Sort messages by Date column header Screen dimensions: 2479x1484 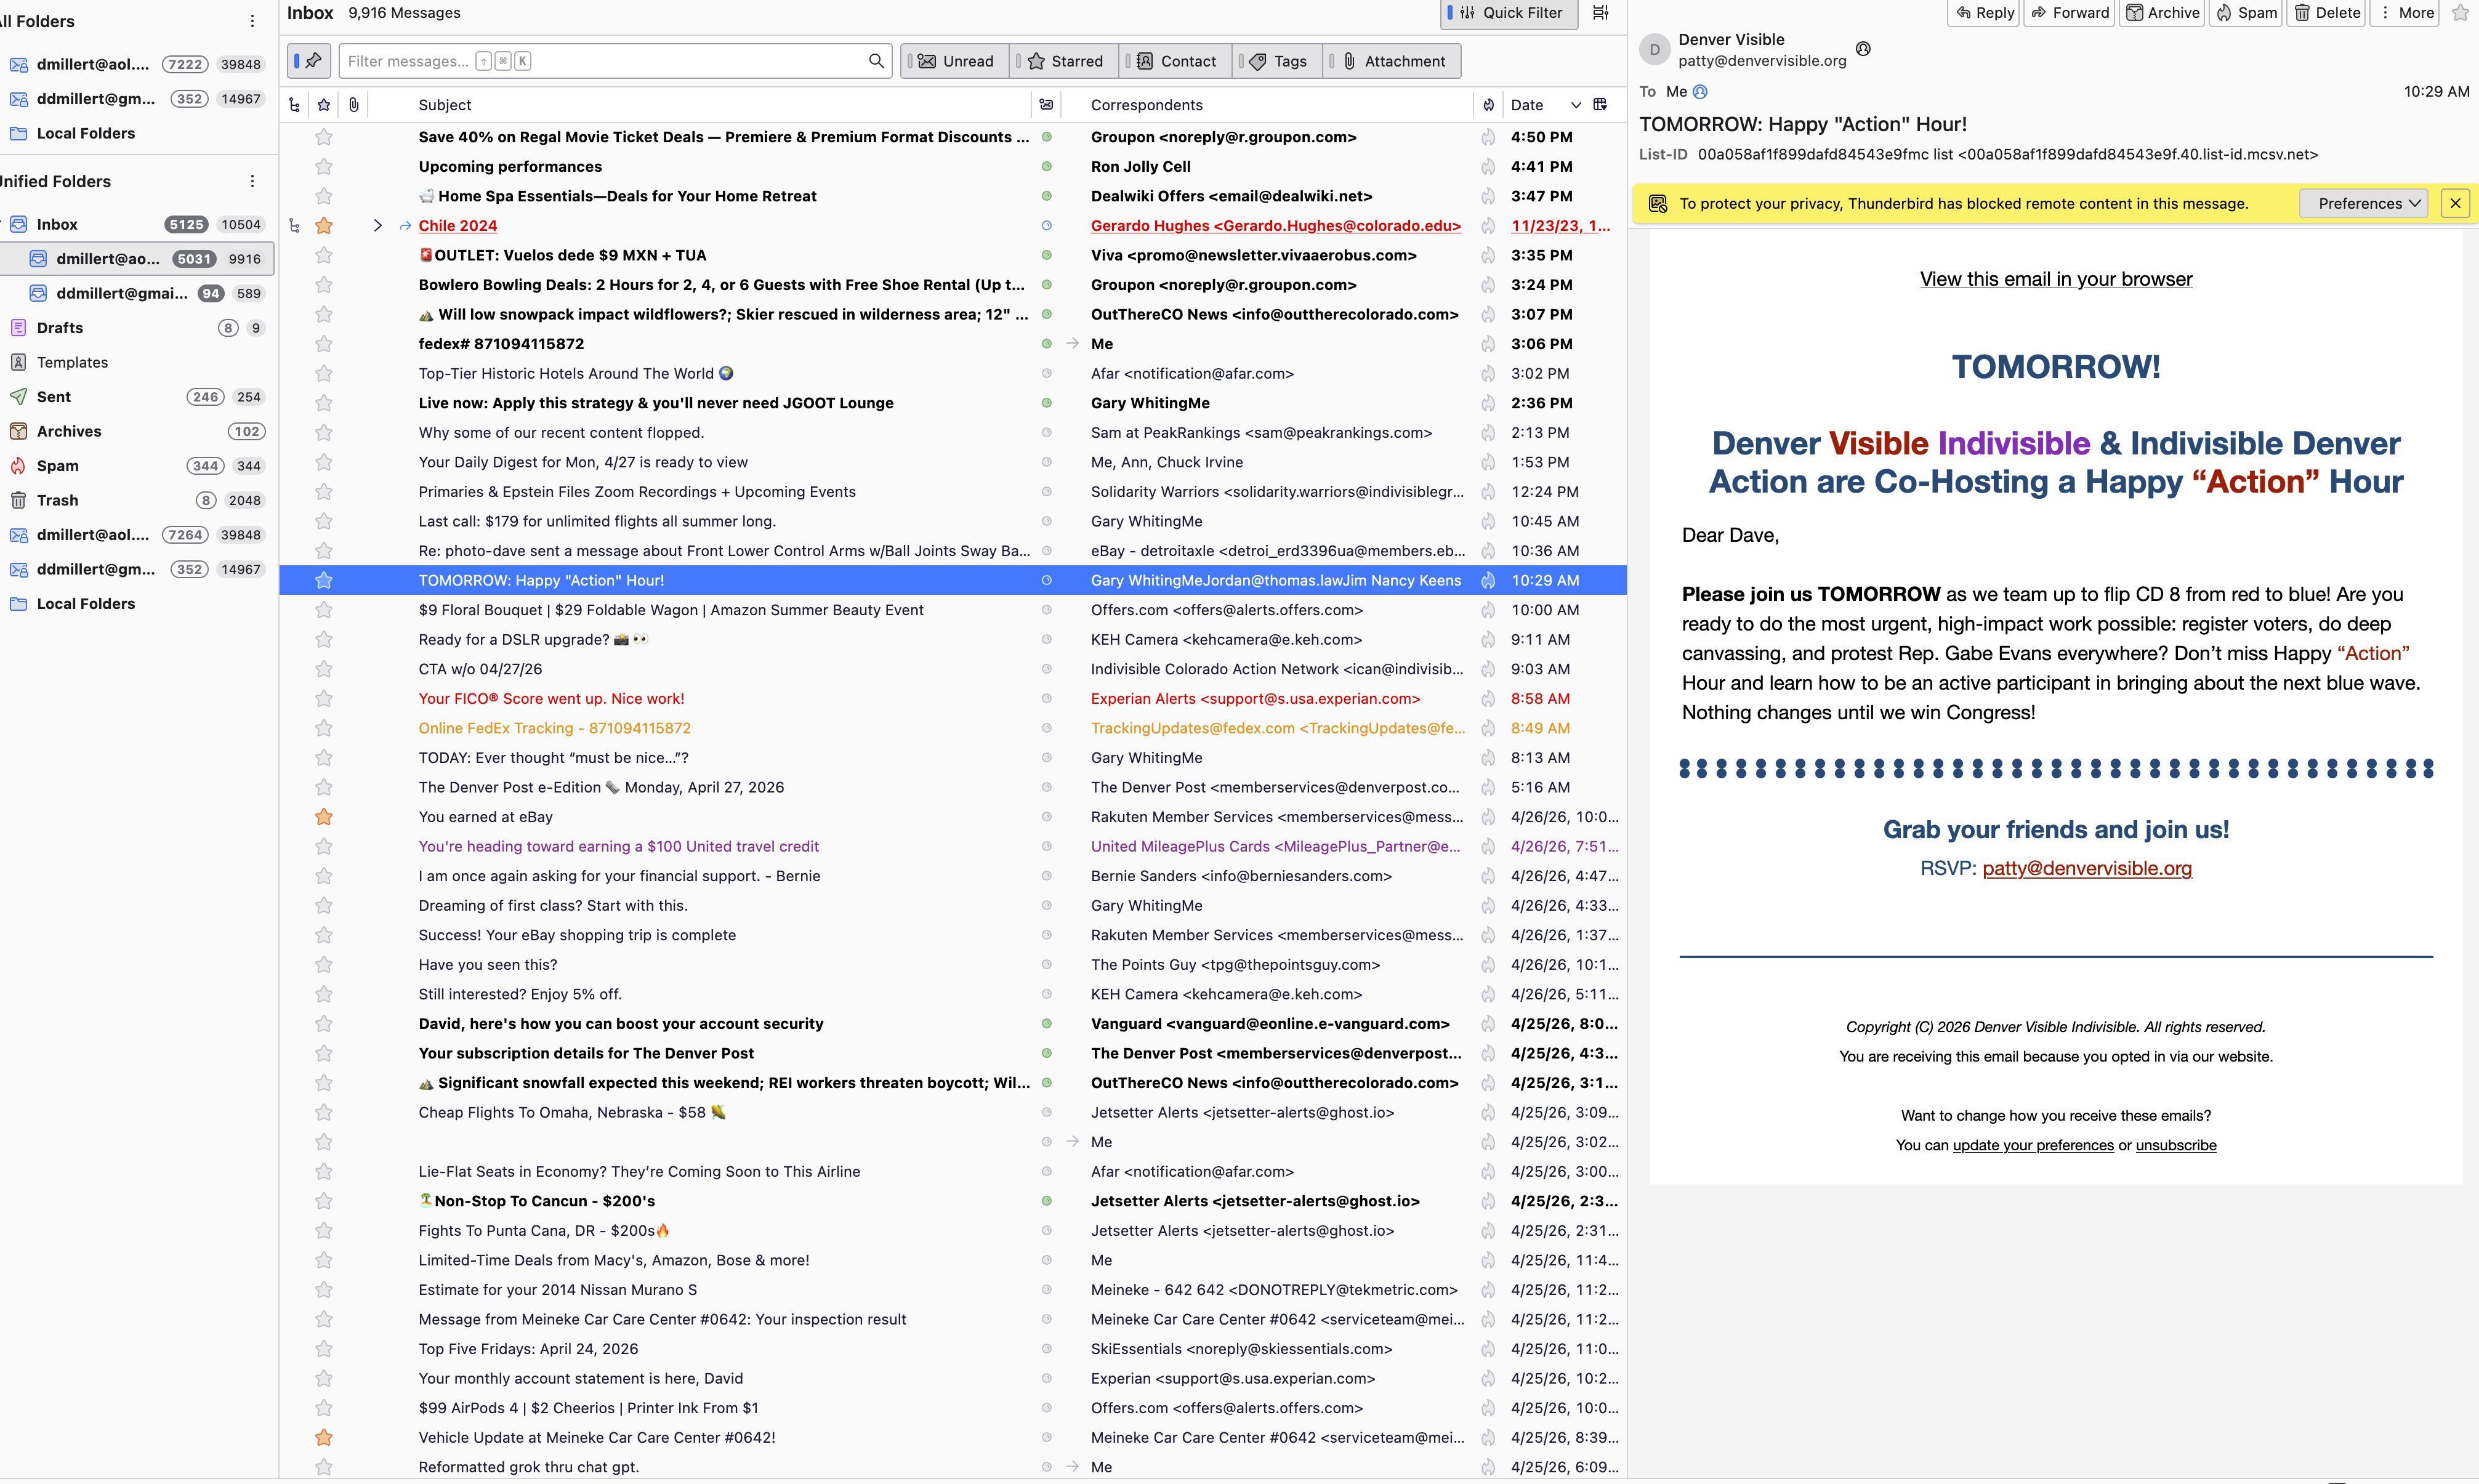click(x=1527, y=105)
